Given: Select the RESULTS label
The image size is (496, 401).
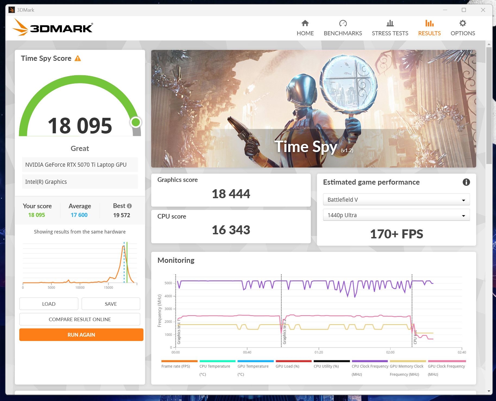Looking at the screenshot, I should [x=429, y=33].
